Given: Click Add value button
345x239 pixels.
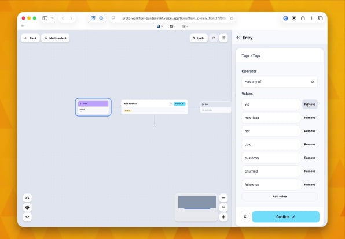Looking at the screenshot, I should click(x=280, y=197).
